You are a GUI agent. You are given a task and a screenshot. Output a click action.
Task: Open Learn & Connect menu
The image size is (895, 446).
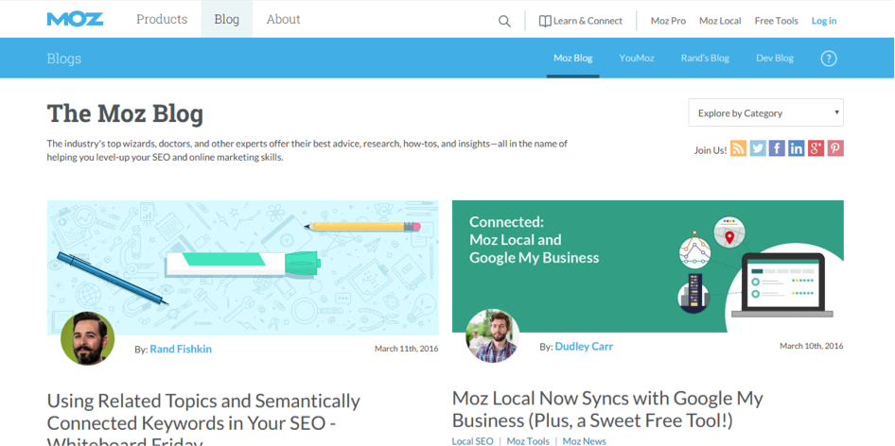pos(581,21)
